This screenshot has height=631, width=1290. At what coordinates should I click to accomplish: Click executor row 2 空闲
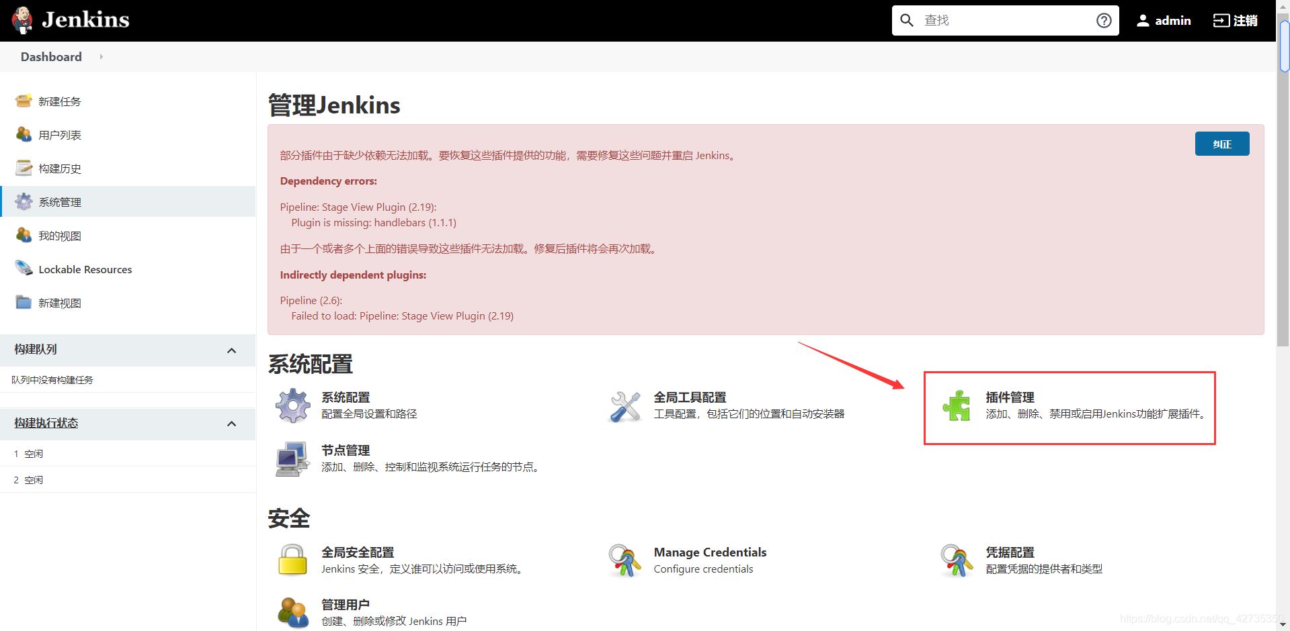point(128,480)
